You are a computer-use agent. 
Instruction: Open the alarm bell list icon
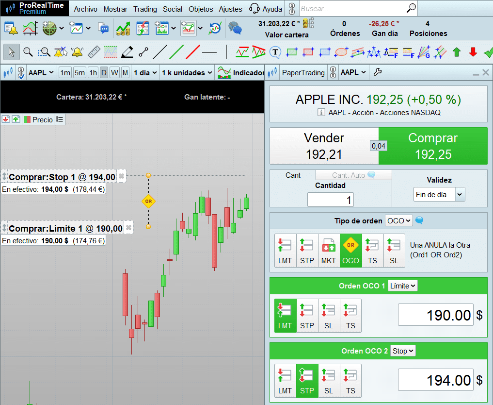pos(11,29)
